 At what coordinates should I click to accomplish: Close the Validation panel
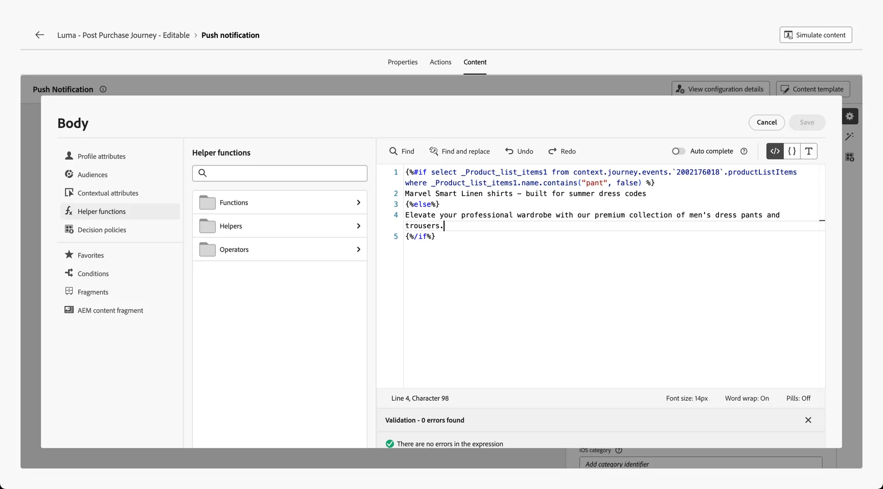coord(808,420)
